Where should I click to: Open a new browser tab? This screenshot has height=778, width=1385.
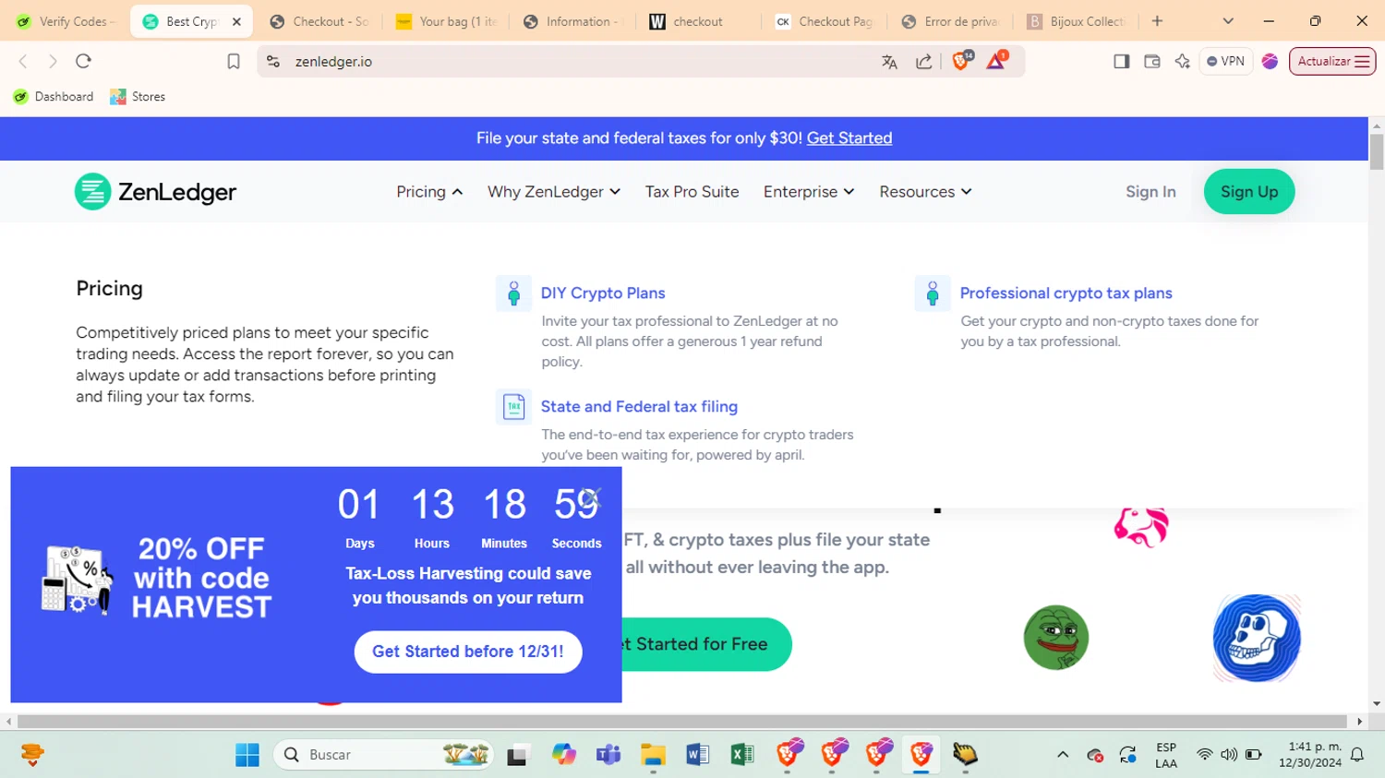[1157, 21]
